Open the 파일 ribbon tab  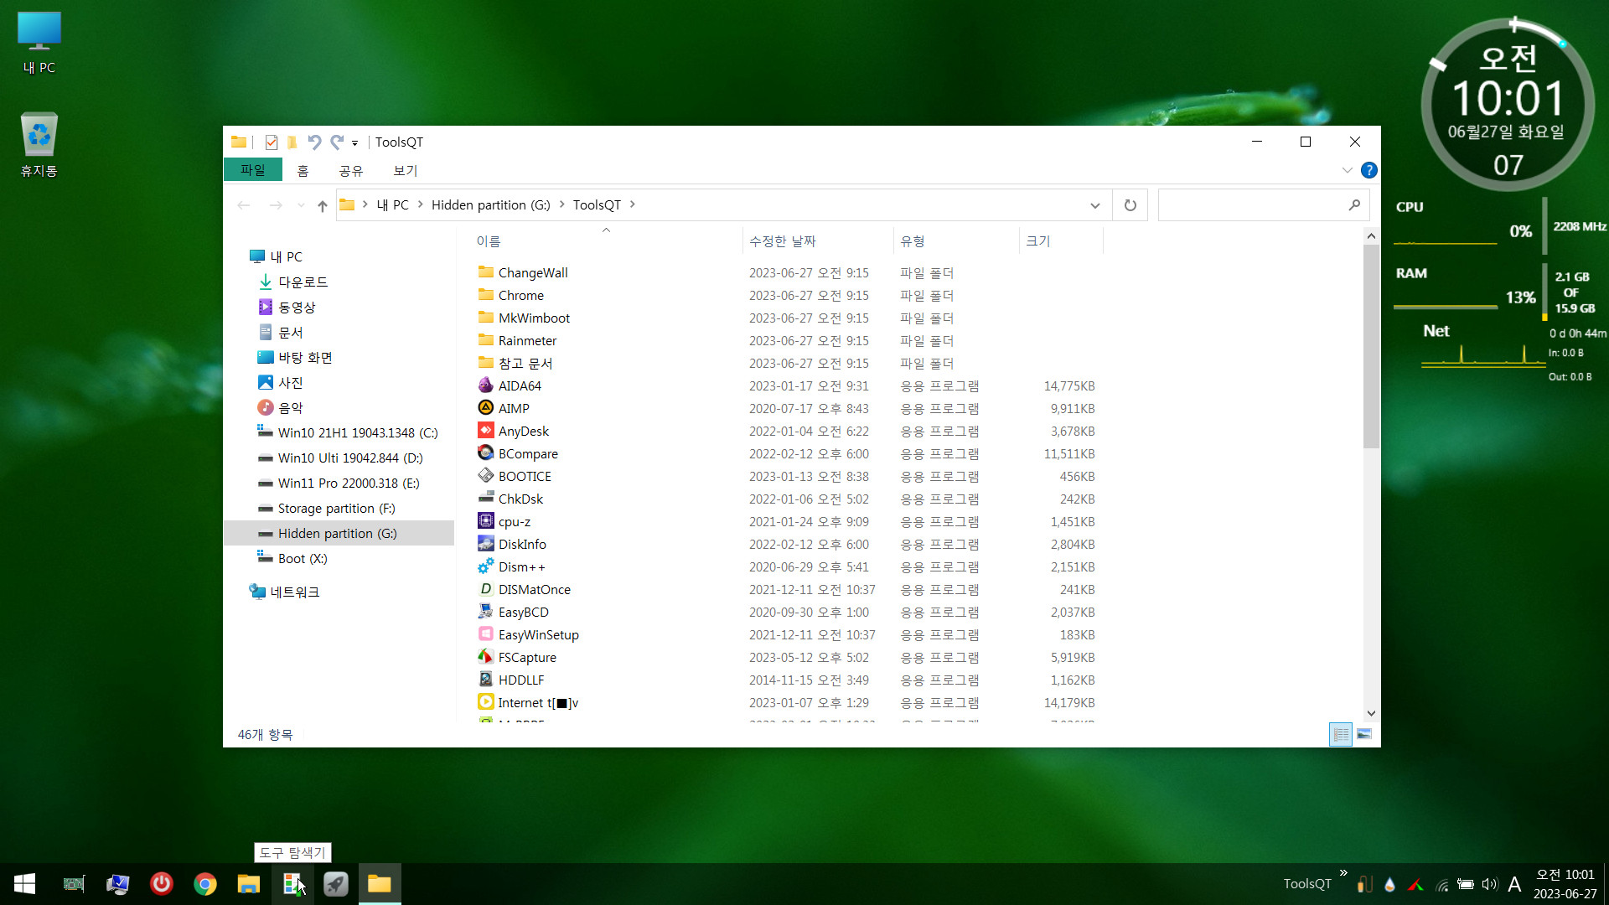[x=252, y=170]
